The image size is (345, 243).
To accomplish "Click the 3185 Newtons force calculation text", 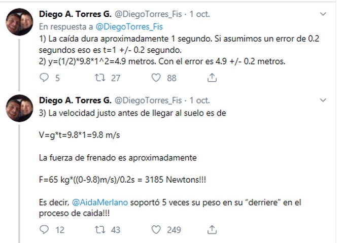I will point(122,180).
